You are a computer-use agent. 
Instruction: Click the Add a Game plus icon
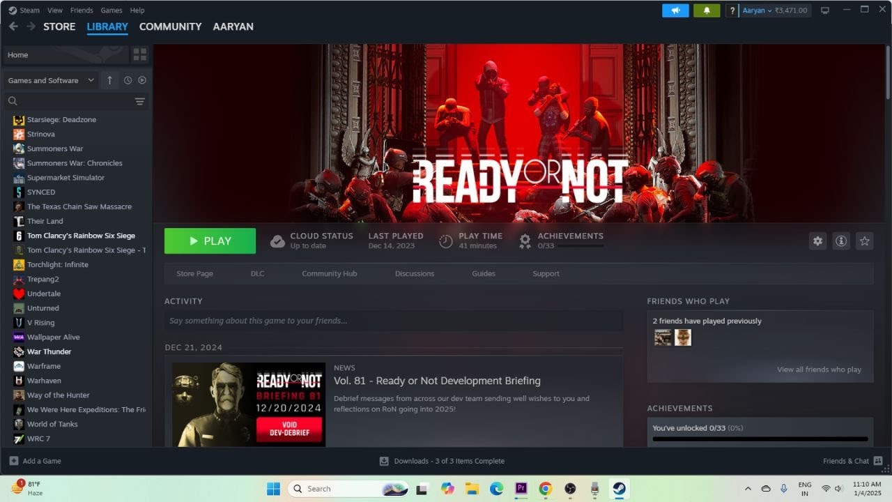14,461
